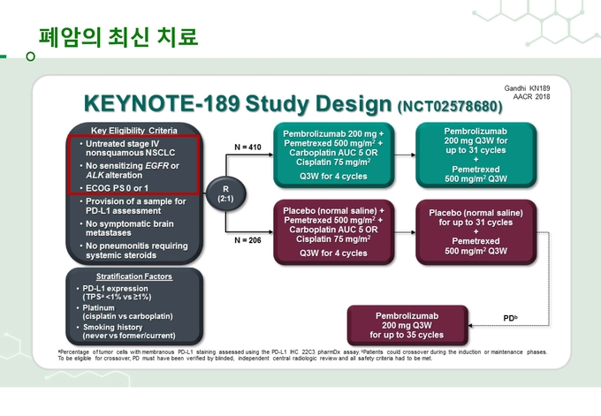Click the 'R (2:1)' randomization circle
The height and width of the screenshot is (416, 601).
pyautogui.click(x=225, y=193)
